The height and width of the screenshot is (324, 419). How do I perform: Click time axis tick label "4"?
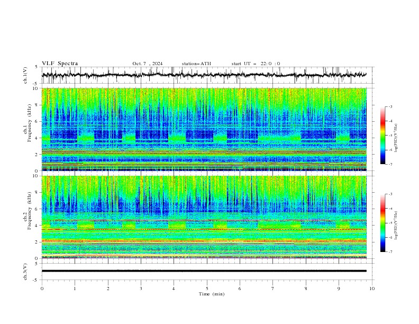tap(174, 289)
